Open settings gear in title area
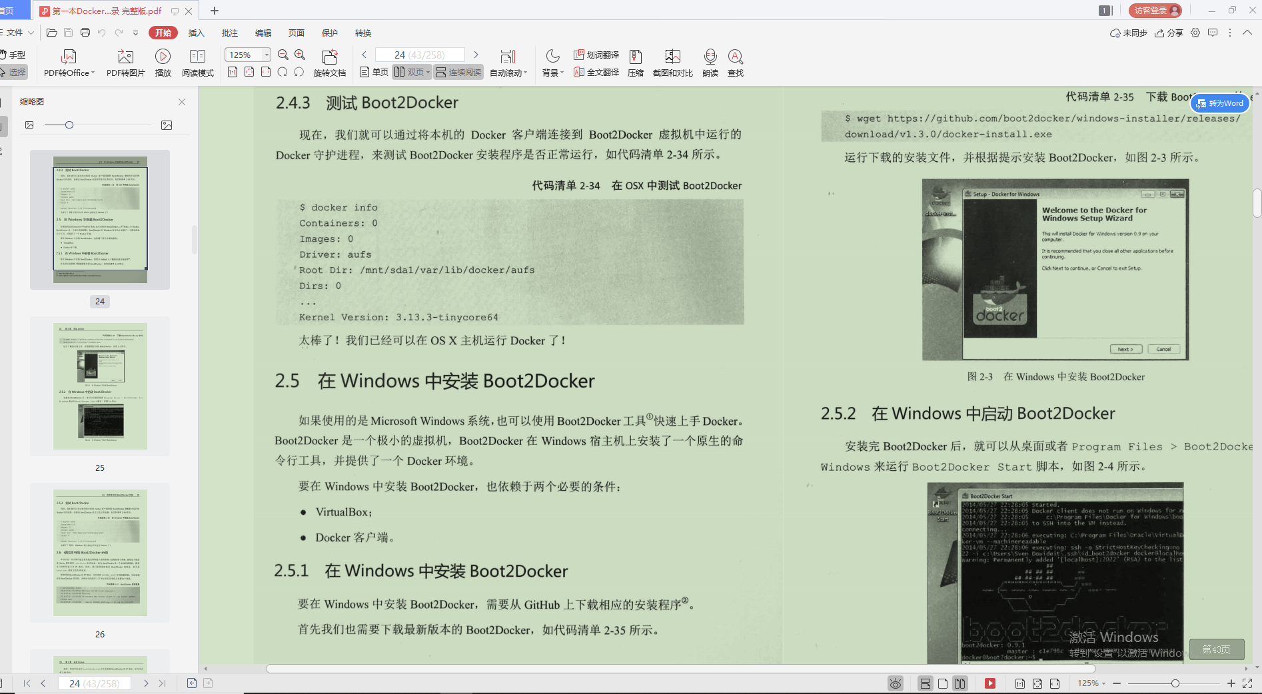The height and width of the screenshot is (694, 1262). pos(1195,33)
